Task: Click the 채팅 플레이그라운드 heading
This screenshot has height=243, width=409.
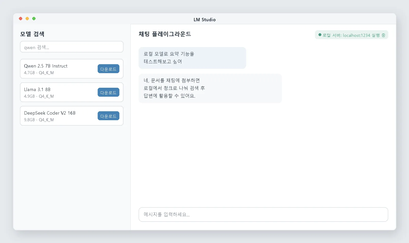Action: 165,34
